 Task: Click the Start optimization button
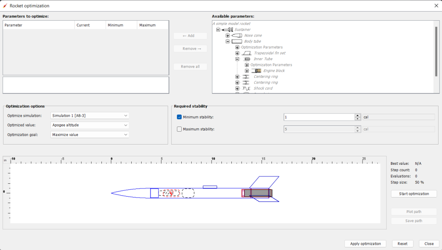click(414, 194)
